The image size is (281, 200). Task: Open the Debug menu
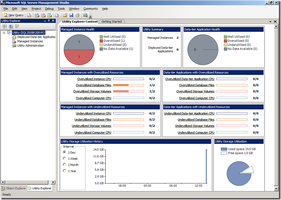pos(49,9)
